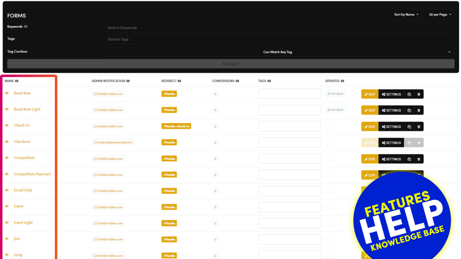Delete the Competition form using trash icon
The height and width of the screenshot is (259, 461).
point(419,159)
